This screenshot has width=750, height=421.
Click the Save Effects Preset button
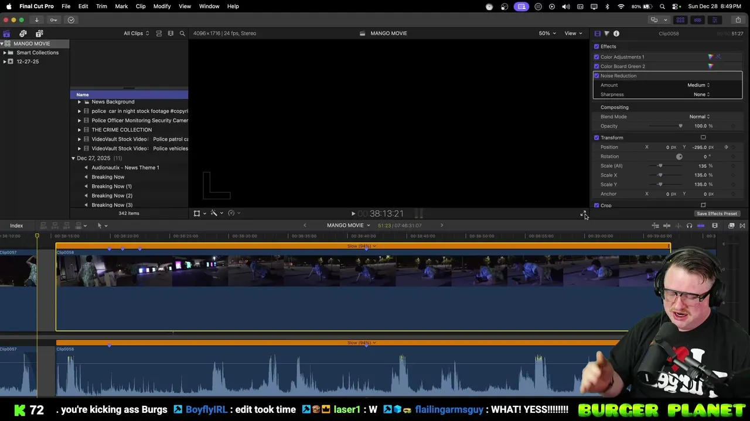(x=717, y=214)
